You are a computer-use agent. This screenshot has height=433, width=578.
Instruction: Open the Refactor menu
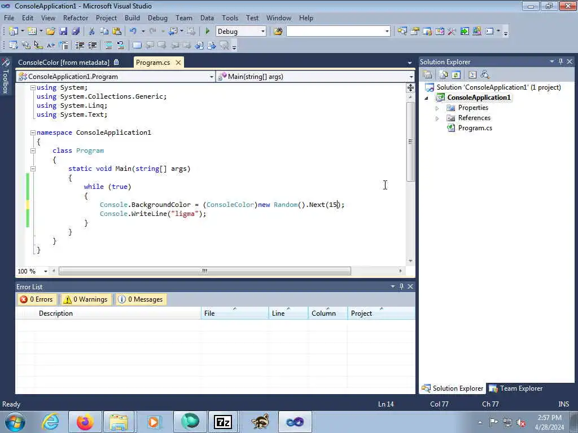tap(76, 17)
